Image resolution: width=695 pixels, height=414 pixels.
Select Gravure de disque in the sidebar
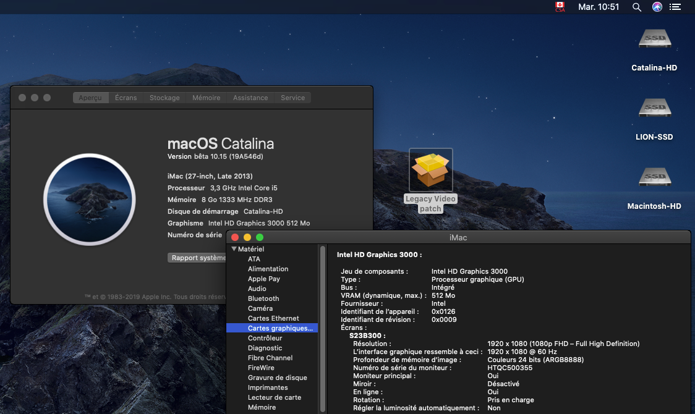(x=278, y=378)
